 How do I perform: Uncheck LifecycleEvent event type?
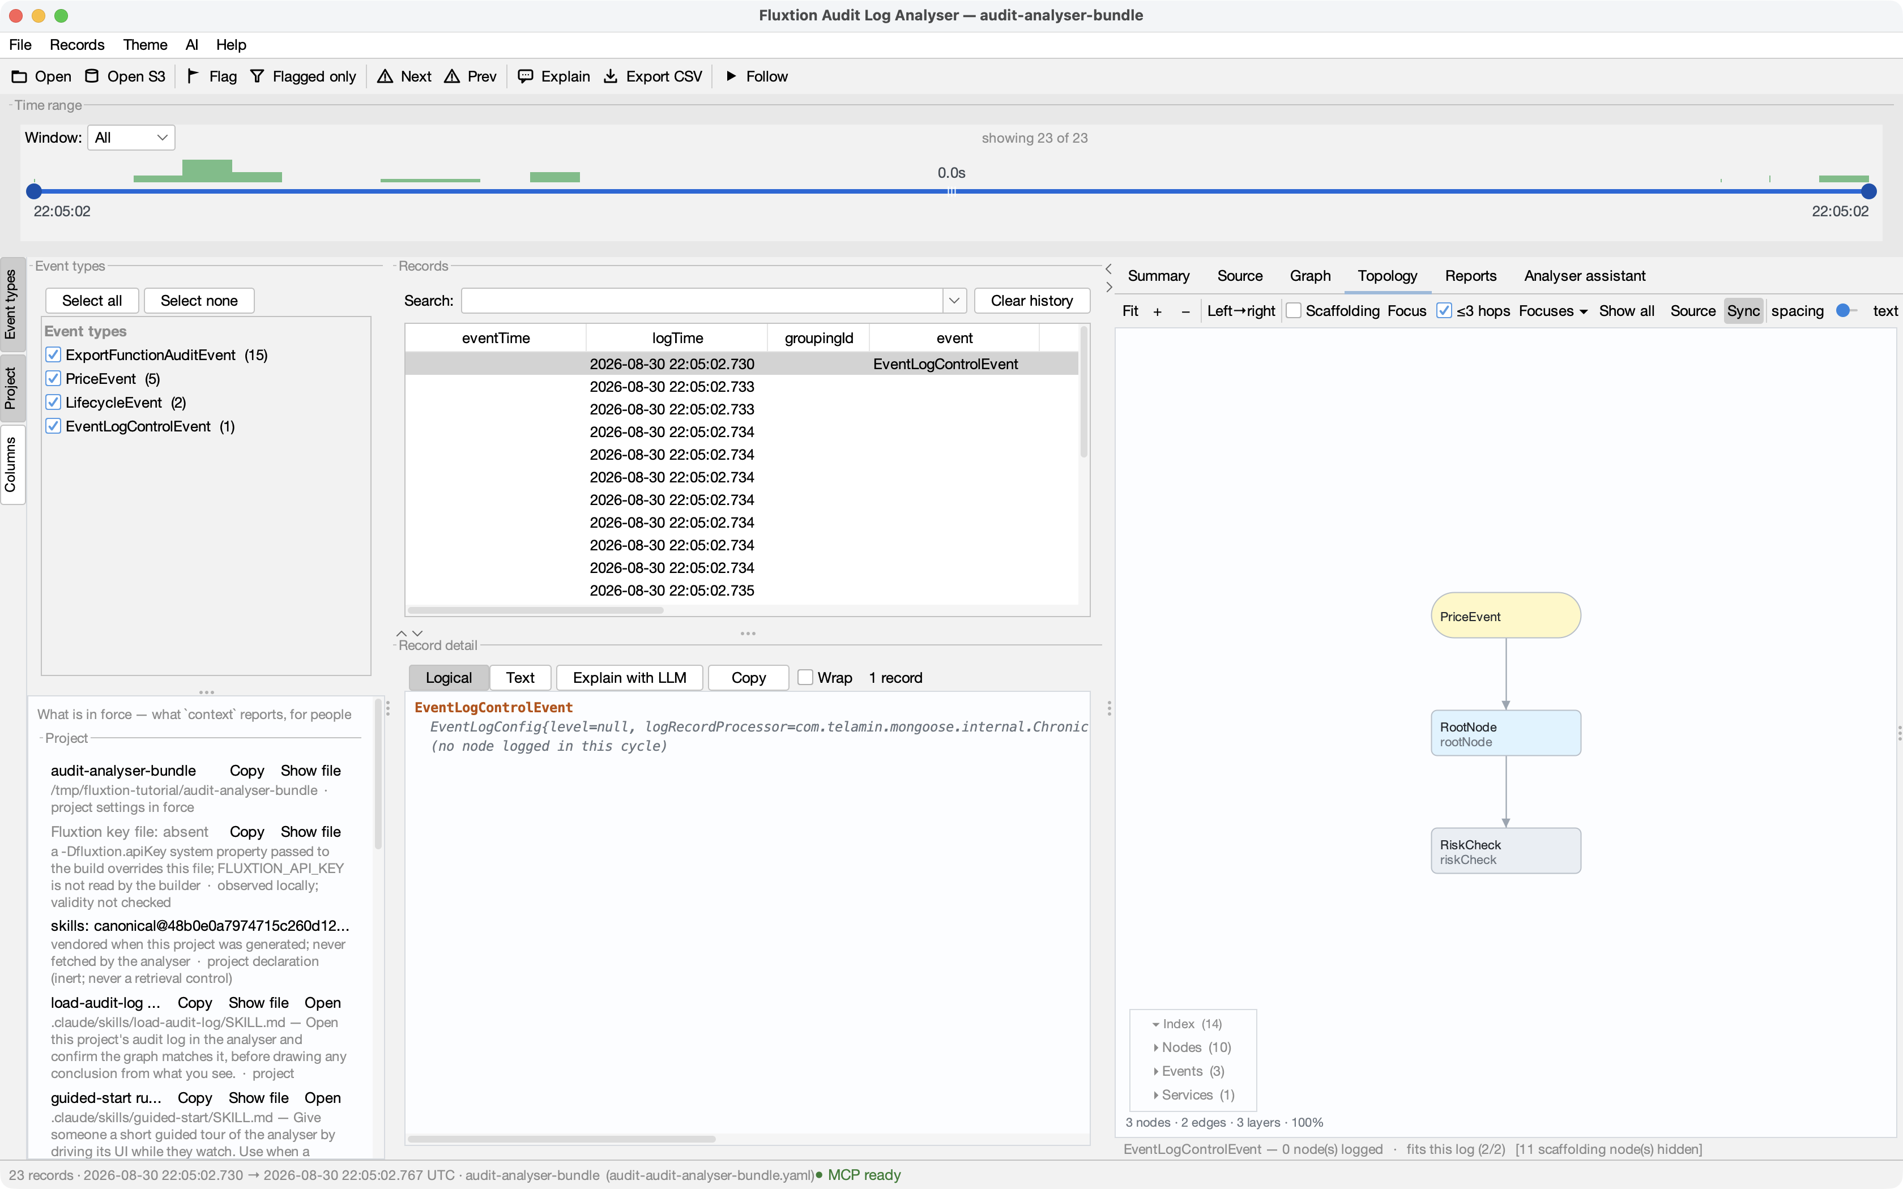point(53,403)
